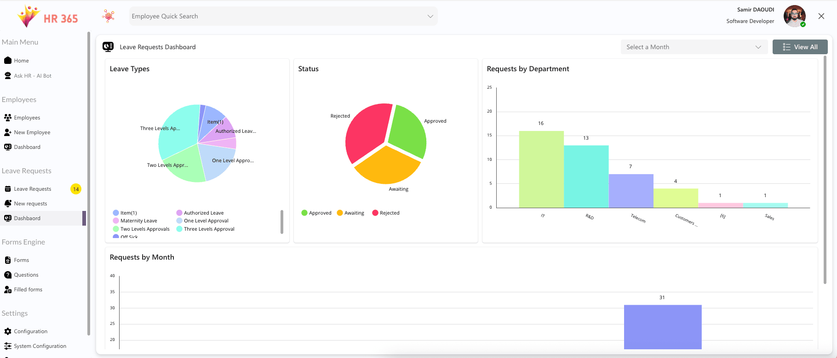837x358 pixels.
Task: Click the Customers department bar showing 4
Action: [676, 198]
